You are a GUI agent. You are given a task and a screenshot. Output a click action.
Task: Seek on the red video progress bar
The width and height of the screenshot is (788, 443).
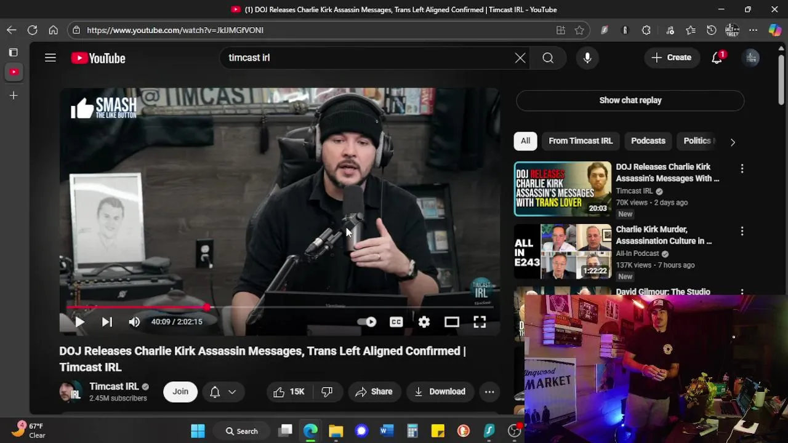(x=279, y=307)
